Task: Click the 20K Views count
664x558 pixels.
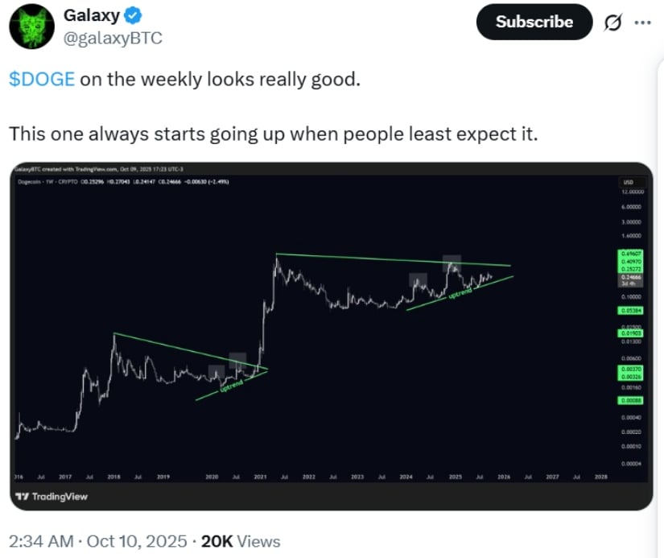Action: click(240, 540)
